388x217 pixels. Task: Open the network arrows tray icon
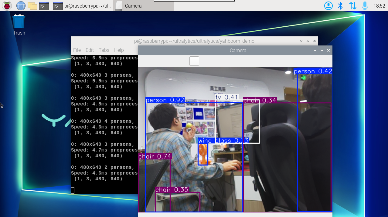point(352,5)
